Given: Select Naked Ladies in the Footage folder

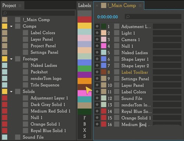Looking at the screenshot, I should tap(44, 65).
